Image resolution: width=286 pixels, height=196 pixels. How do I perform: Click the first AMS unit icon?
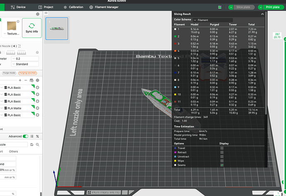pyautogui.click(x=11, y=52)
